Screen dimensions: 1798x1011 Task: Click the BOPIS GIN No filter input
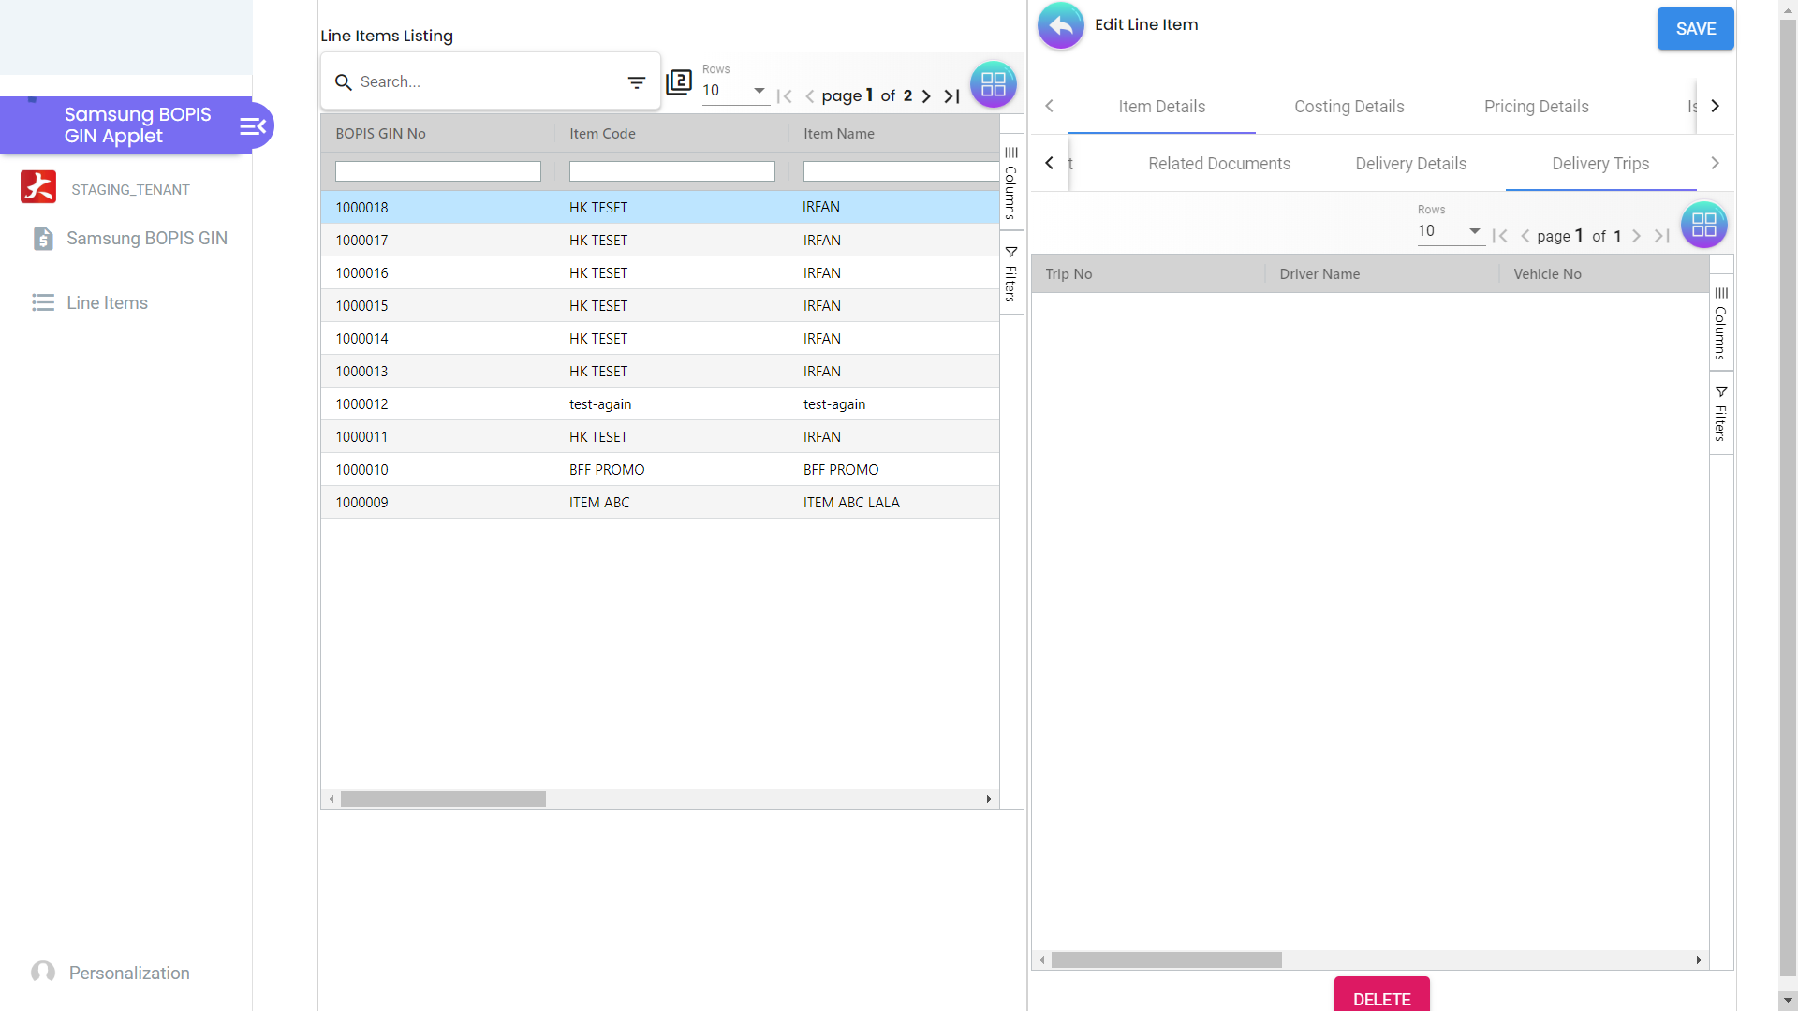pyautogui.click(x=437, y=171)
